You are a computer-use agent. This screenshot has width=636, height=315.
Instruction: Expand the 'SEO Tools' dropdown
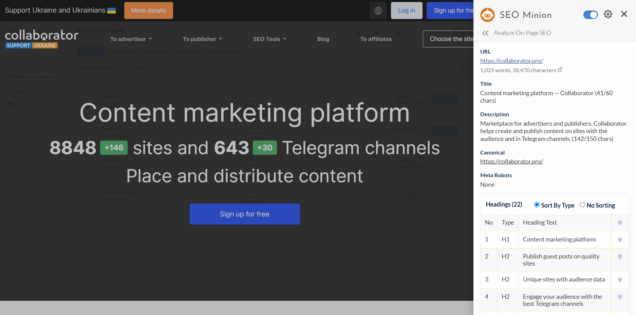click(269, 39)
